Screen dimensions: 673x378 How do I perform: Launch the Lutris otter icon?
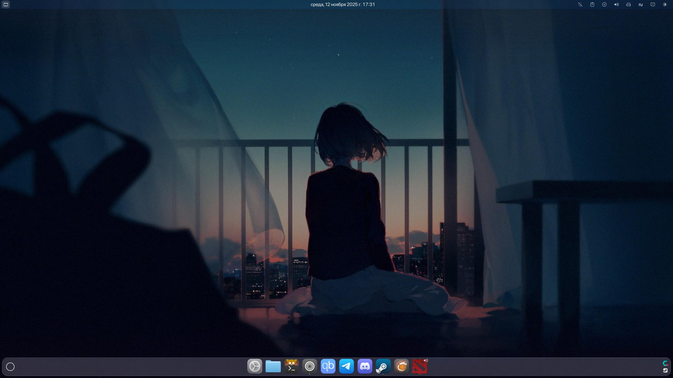[x=401, y=366]
